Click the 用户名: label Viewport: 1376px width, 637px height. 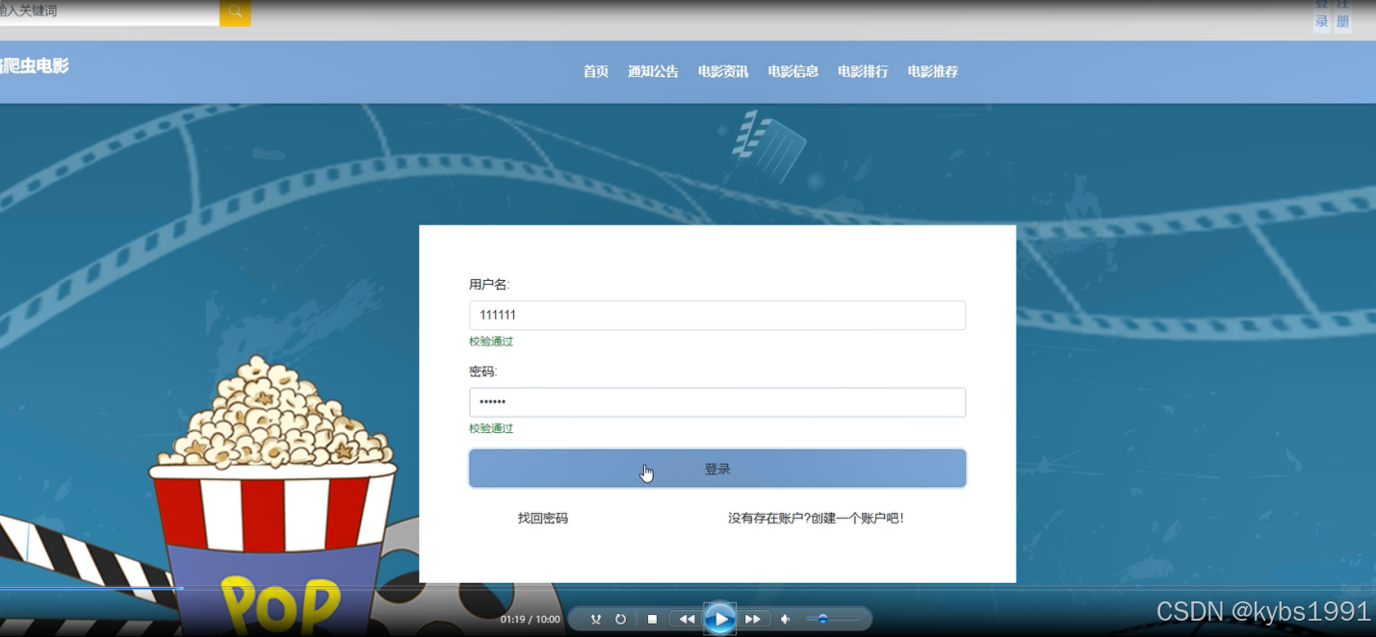489,284
